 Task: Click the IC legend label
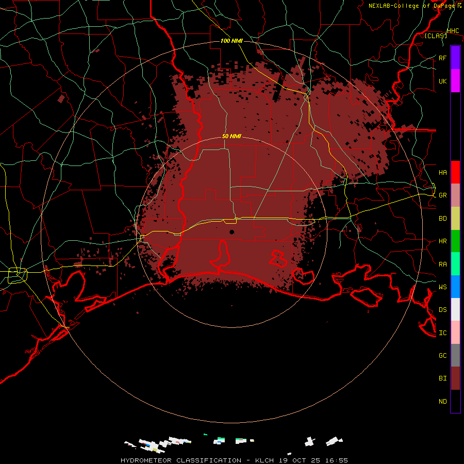442,333
